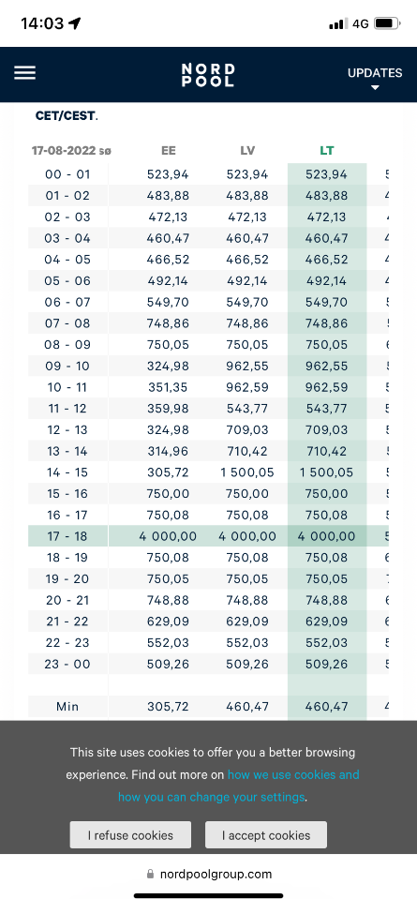The height and width of the screenshot is (899, 417).
Task: Select the LT column header
Action: 326,151
